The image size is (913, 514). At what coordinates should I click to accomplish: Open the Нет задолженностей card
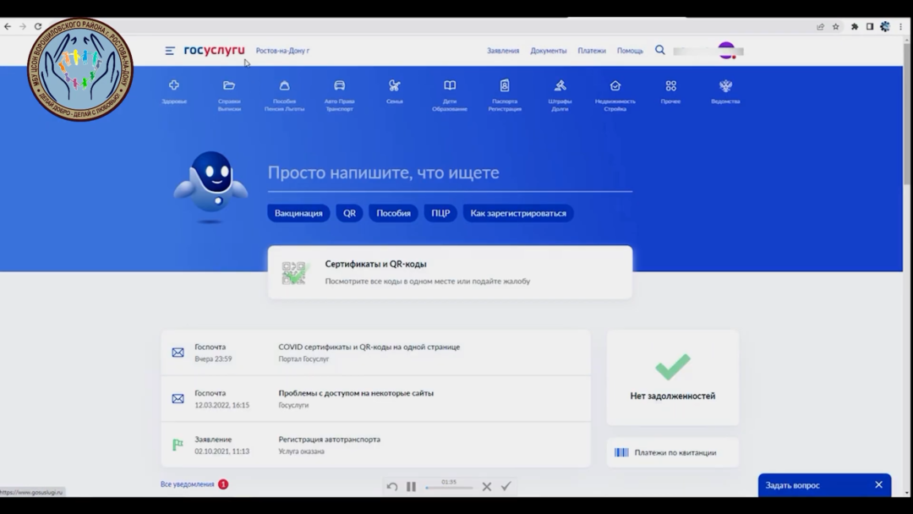point(673,377)
